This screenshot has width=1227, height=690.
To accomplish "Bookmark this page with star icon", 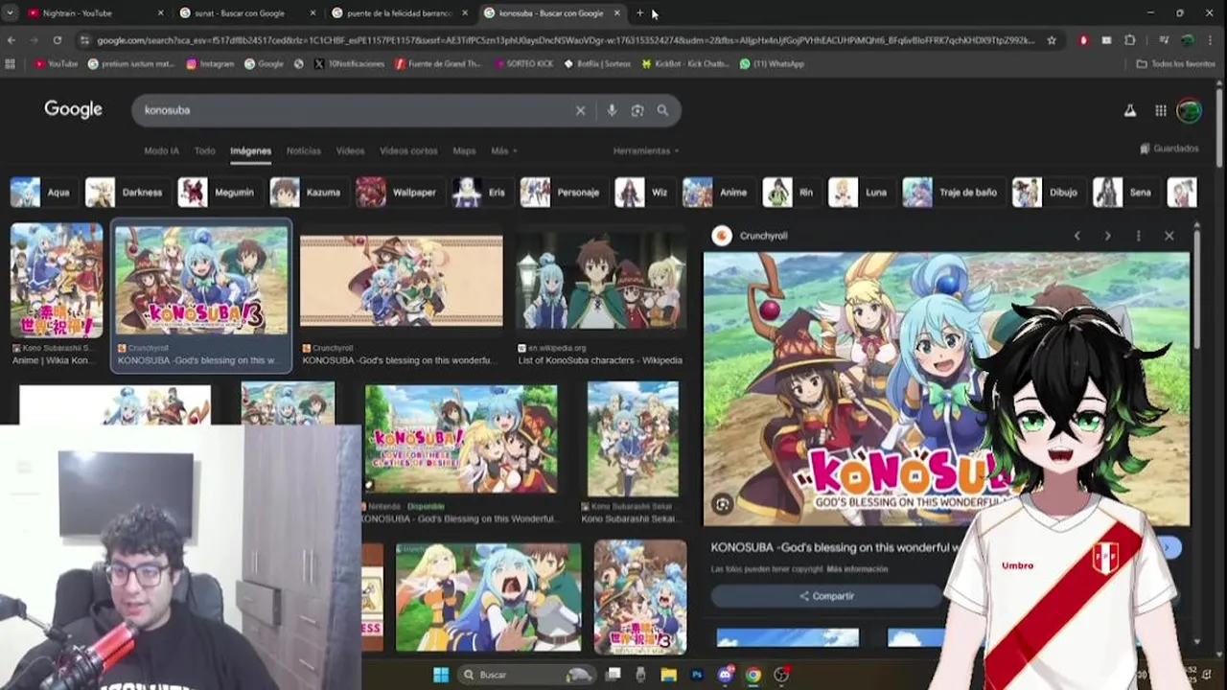I will coord(1052,40).
